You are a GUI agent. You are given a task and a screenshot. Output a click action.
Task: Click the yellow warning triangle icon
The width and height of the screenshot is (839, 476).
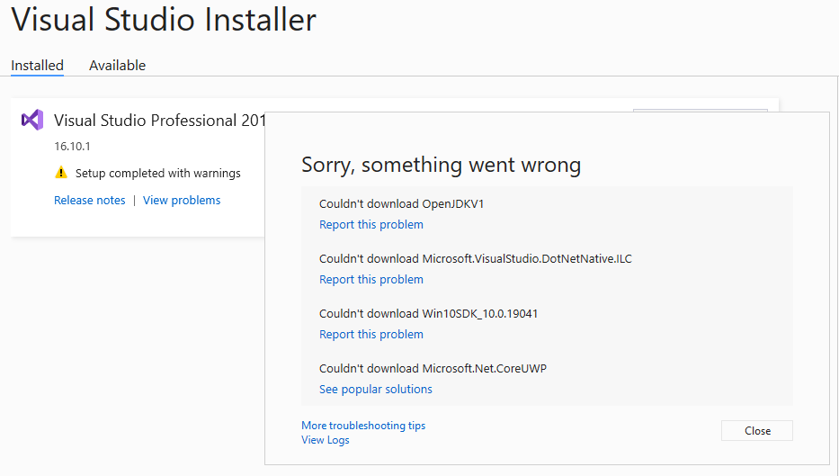tap(61, 173)
